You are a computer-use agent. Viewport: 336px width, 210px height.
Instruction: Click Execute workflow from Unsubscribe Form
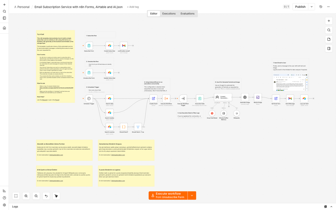click(168, 195)
